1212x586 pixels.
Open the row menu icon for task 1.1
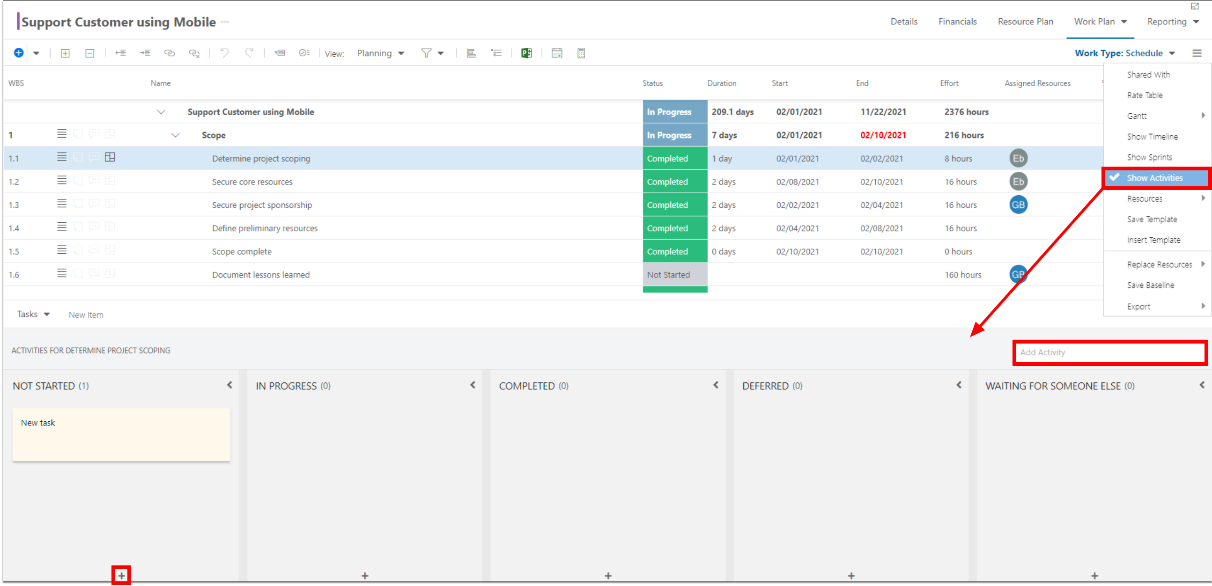(x=62, y=157)
